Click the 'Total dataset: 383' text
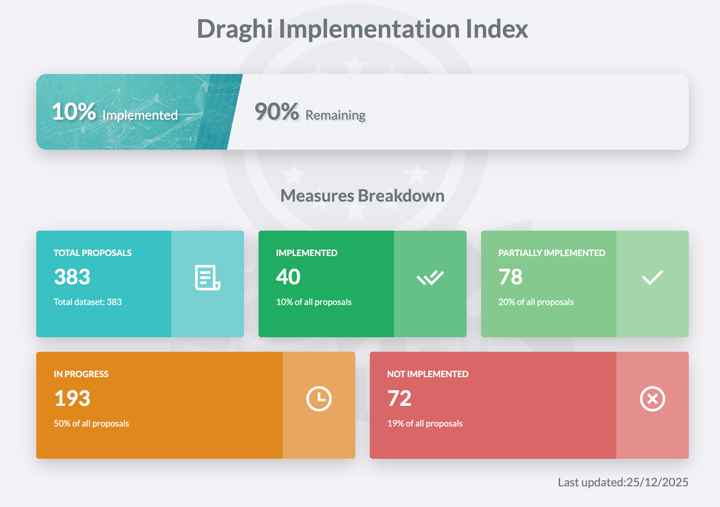The image size is (720, 507). coord(88,302)
